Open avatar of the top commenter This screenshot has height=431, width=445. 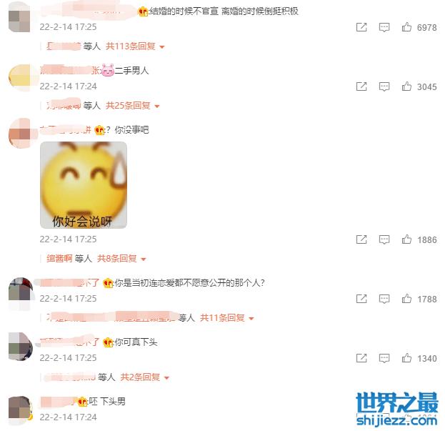coord(19,18)
